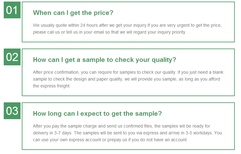The height and width of the screenshot is (154, 241).
Task: Click the question mark in price heading
Action: coord(111,13)
